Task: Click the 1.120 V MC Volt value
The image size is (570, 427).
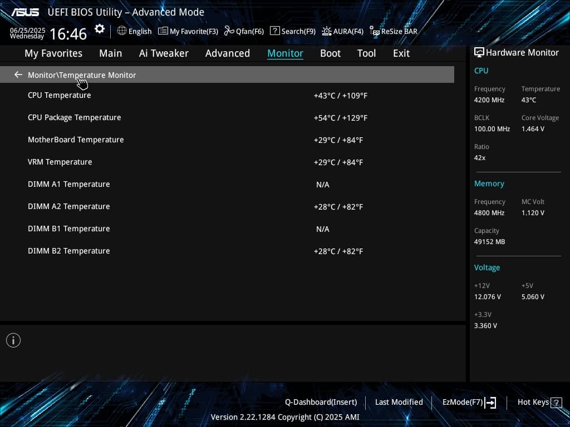Action: coord(533,213)
